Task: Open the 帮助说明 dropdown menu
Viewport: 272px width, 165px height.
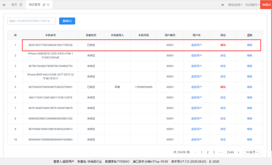Action: (x=235, y=5)
